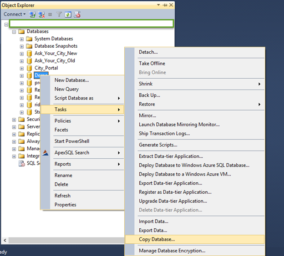Viewport: 284px width, 256px height.
Task: Choose Manage Database Encryption...
Action: [x=195, y=251]
